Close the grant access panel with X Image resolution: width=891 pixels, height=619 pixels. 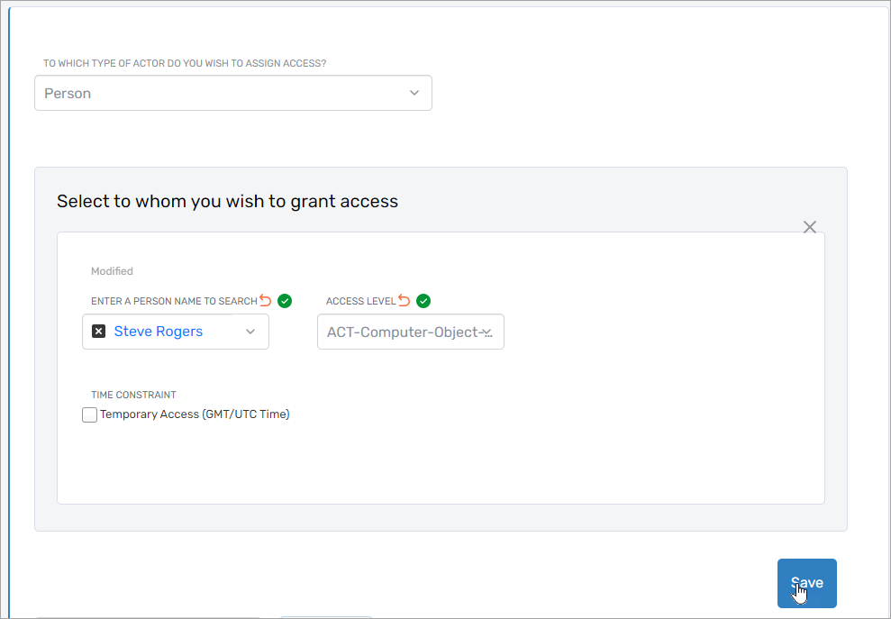pyautogui.click(x=810, y=227)
